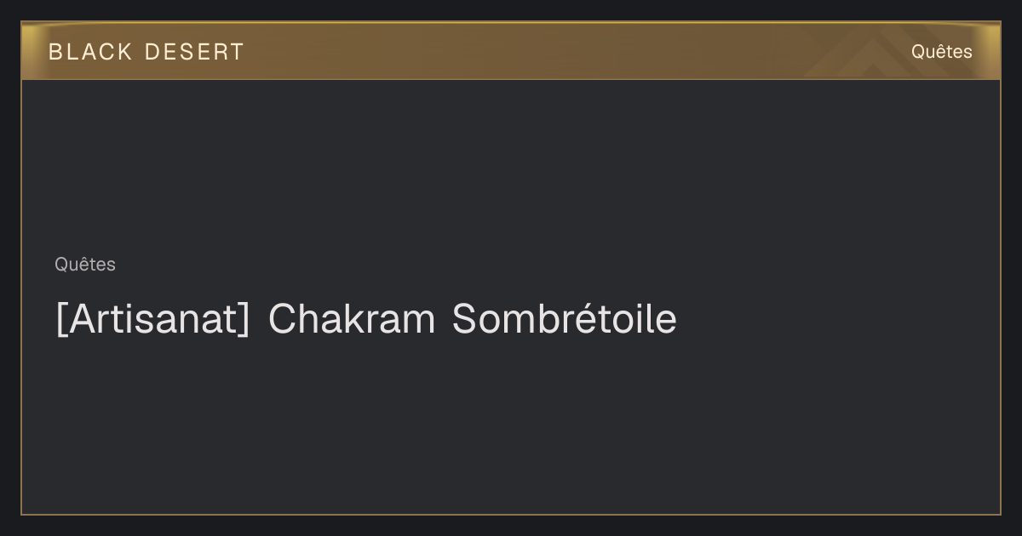The width and height of the screenshot is (1022, 536).
Task: Select the word Sombrétoile in the heading
Action: click(565, 319)
